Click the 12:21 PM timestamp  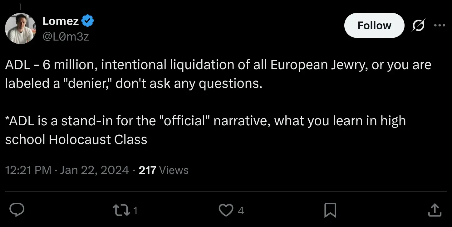click(x=28, y=170)
